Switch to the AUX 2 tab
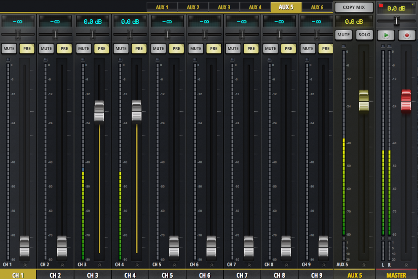418x279 pixels. pyautogui.click(x=193, y=7)
